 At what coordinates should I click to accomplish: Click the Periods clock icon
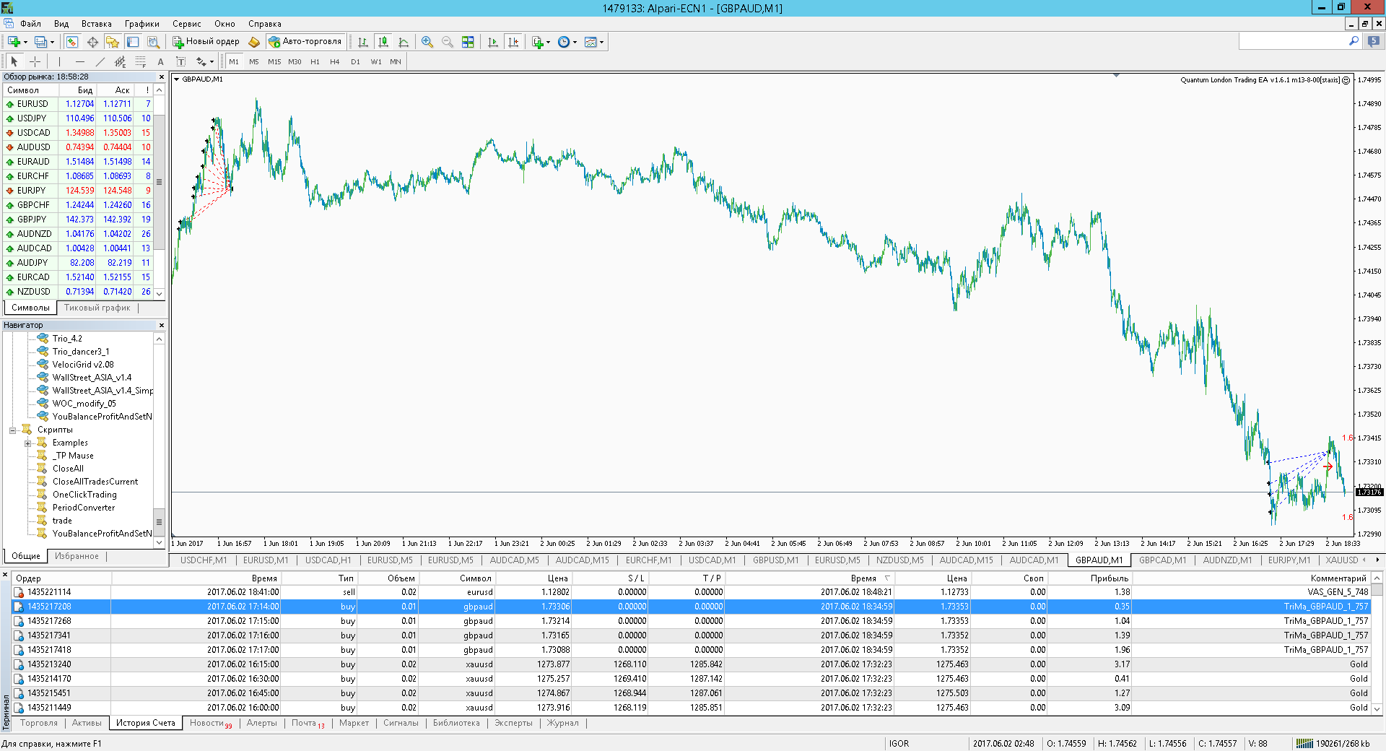click(x=564, y=42)
